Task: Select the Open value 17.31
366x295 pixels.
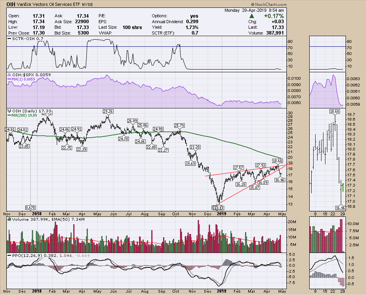Action: tap(39, 16)
